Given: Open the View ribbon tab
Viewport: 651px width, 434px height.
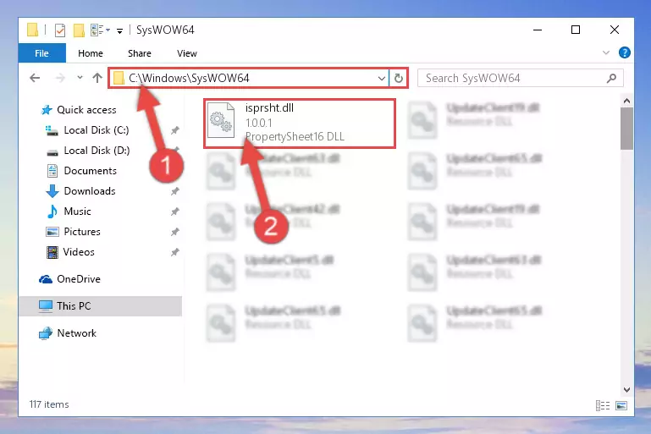Looking at the screenshot, I should point(187,53).
